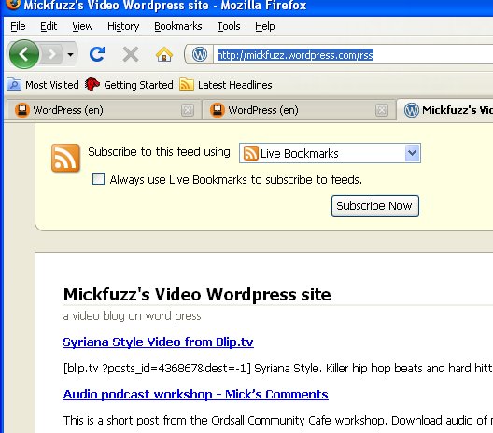Open Syriana Style Video from Blip.tv link
The height and width of the screenshot is (433, 493).
(158, 342)
